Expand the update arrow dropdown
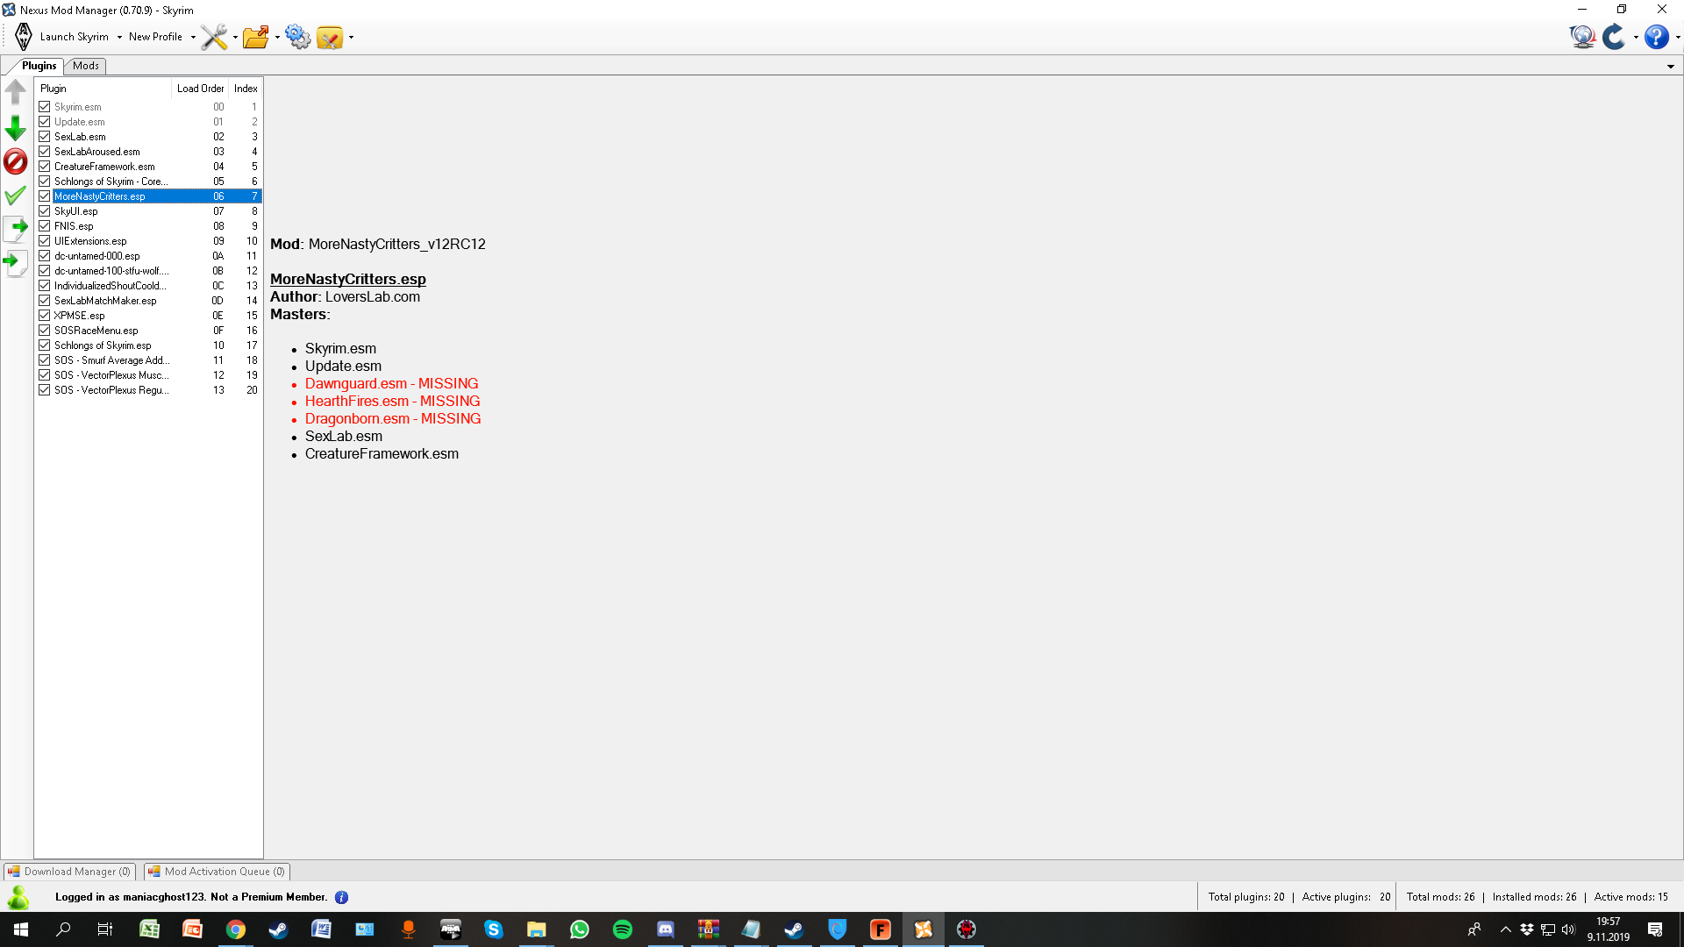 (x=1636, y=38)
